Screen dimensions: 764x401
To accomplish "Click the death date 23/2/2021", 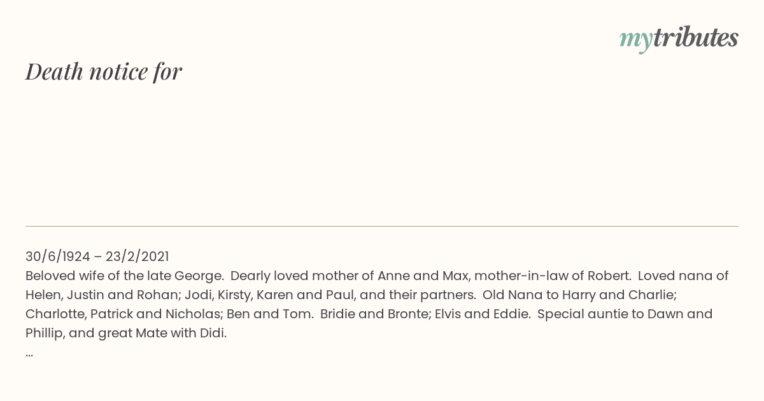I will [x=138, y=257].
